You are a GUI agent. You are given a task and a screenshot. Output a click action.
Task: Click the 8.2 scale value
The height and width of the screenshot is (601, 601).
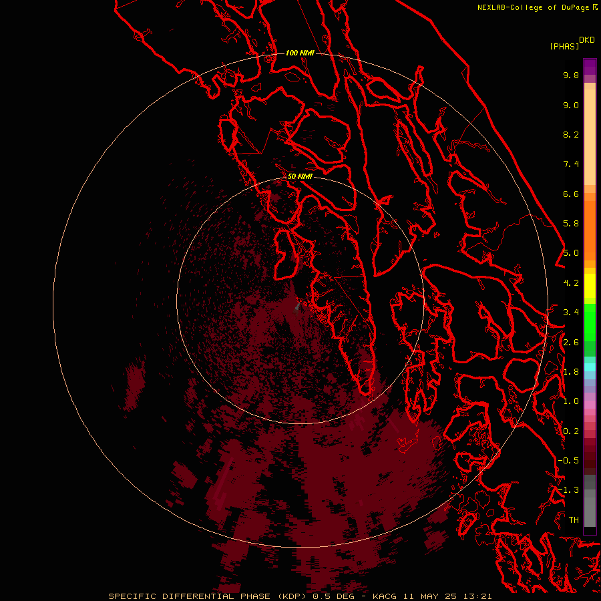pos(571,134)
